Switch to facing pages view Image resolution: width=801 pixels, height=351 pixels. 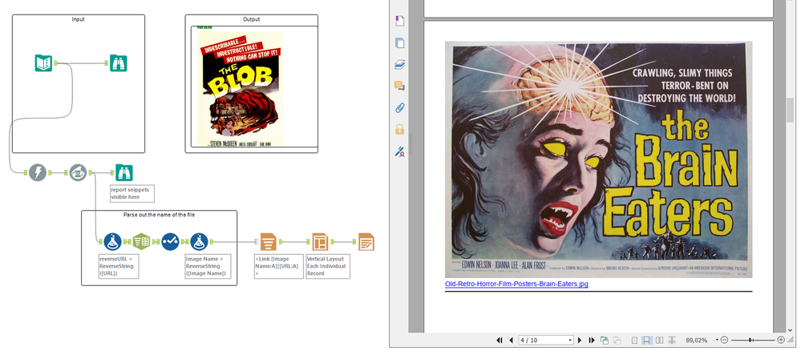pos(660,341)
